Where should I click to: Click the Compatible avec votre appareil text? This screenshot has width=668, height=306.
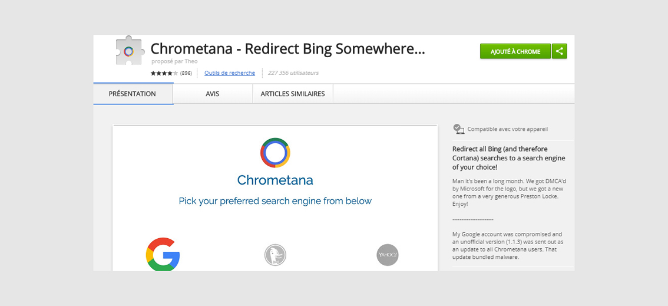(508, 129)
